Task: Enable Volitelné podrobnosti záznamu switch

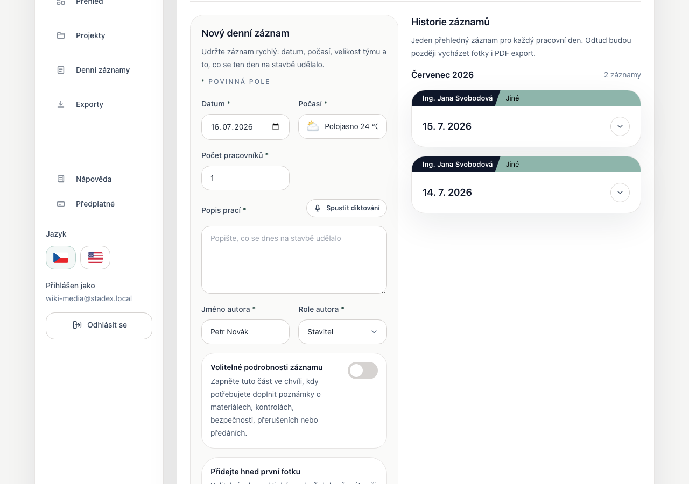Action: click(363, 371)
